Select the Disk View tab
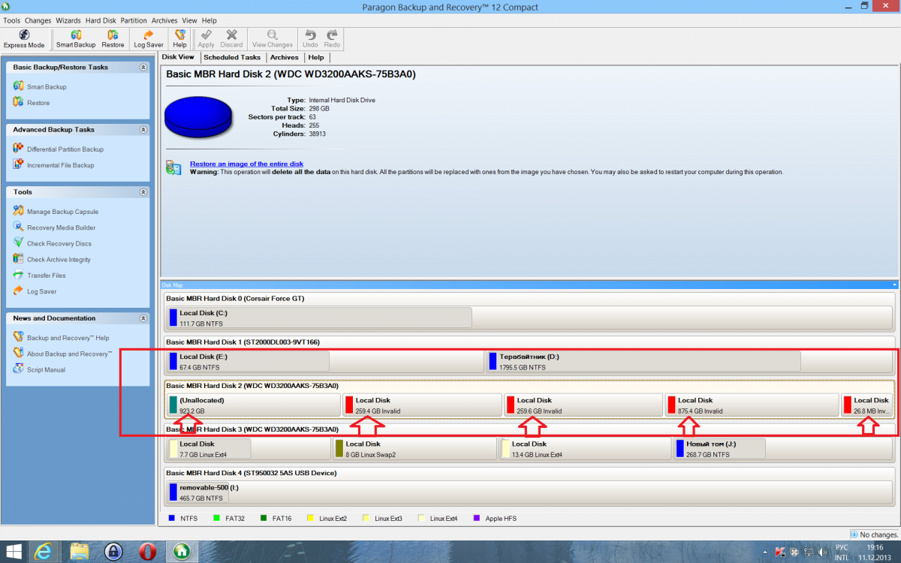Viewport: 901px width, 563px height. pyautogui.click(x=178, y=57)
